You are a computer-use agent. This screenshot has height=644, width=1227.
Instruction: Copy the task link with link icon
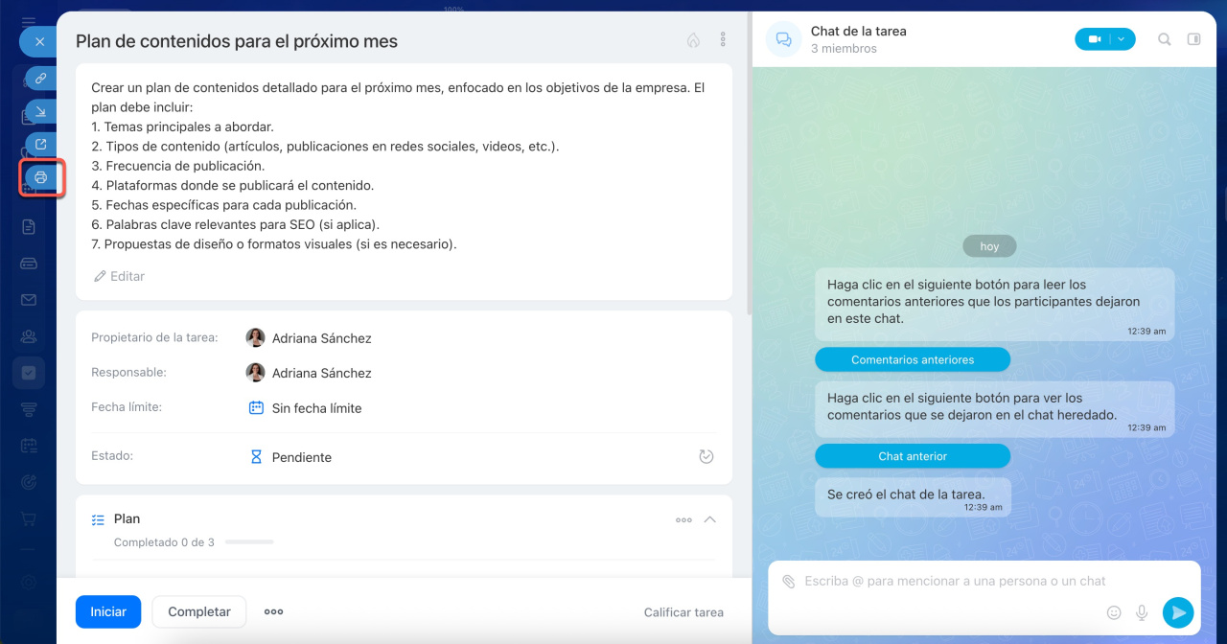point(41,80)
